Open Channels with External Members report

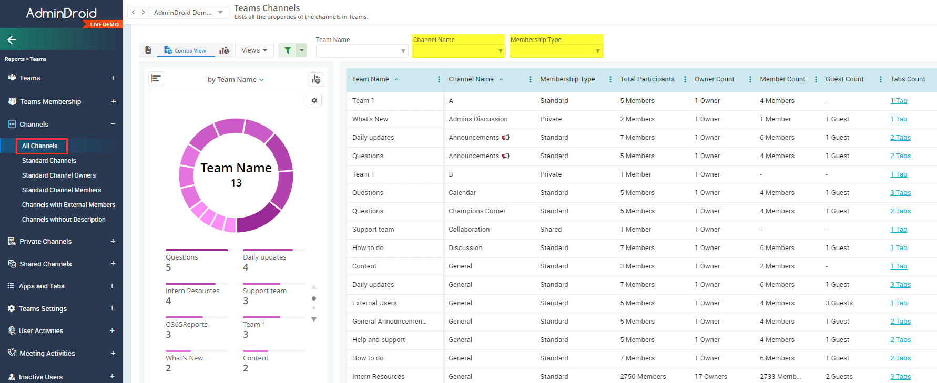[x=68, y=205]
